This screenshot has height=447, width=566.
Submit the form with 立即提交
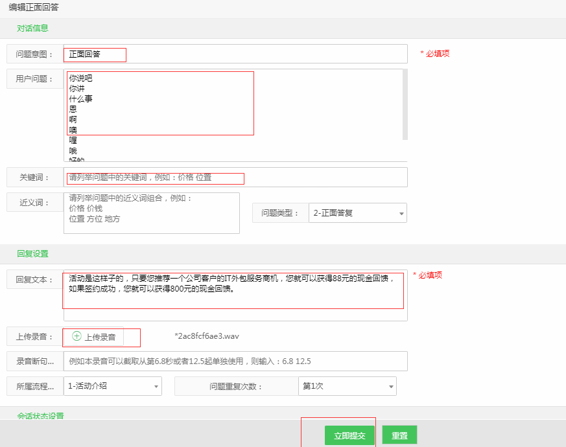(x=349, y=436)
